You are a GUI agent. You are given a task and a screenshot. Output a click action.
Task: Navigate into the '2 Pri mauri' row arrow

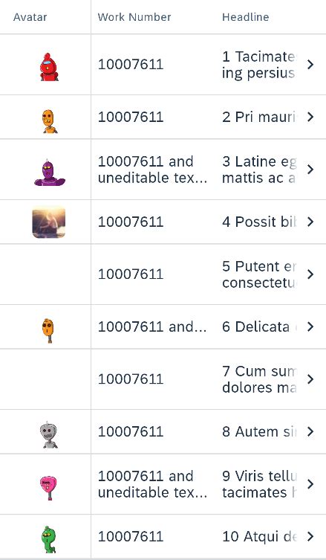pos(310,117)
